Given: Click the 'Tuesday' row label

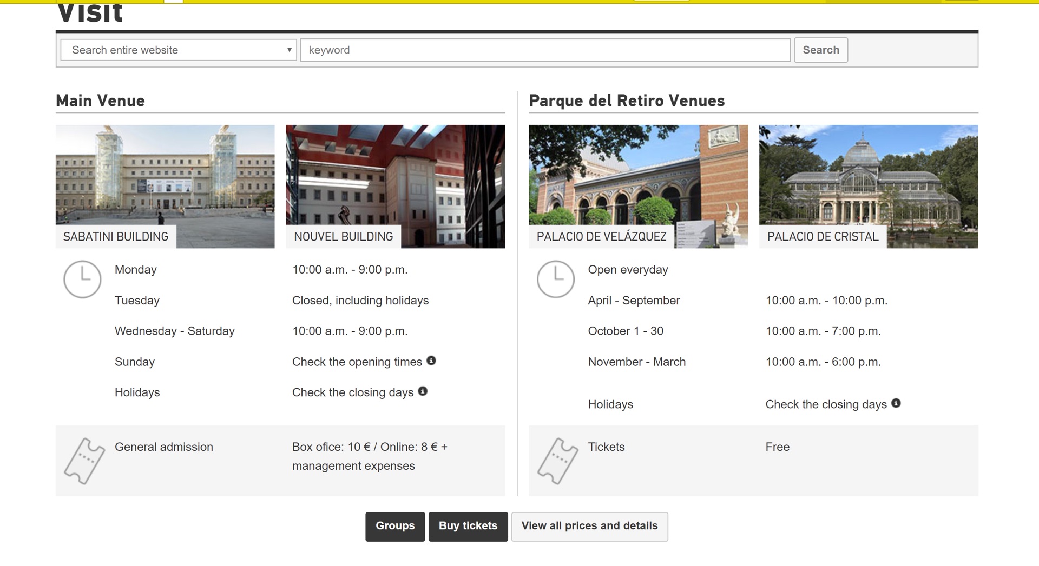Looking at the screenshot, I should pos(137,301).
